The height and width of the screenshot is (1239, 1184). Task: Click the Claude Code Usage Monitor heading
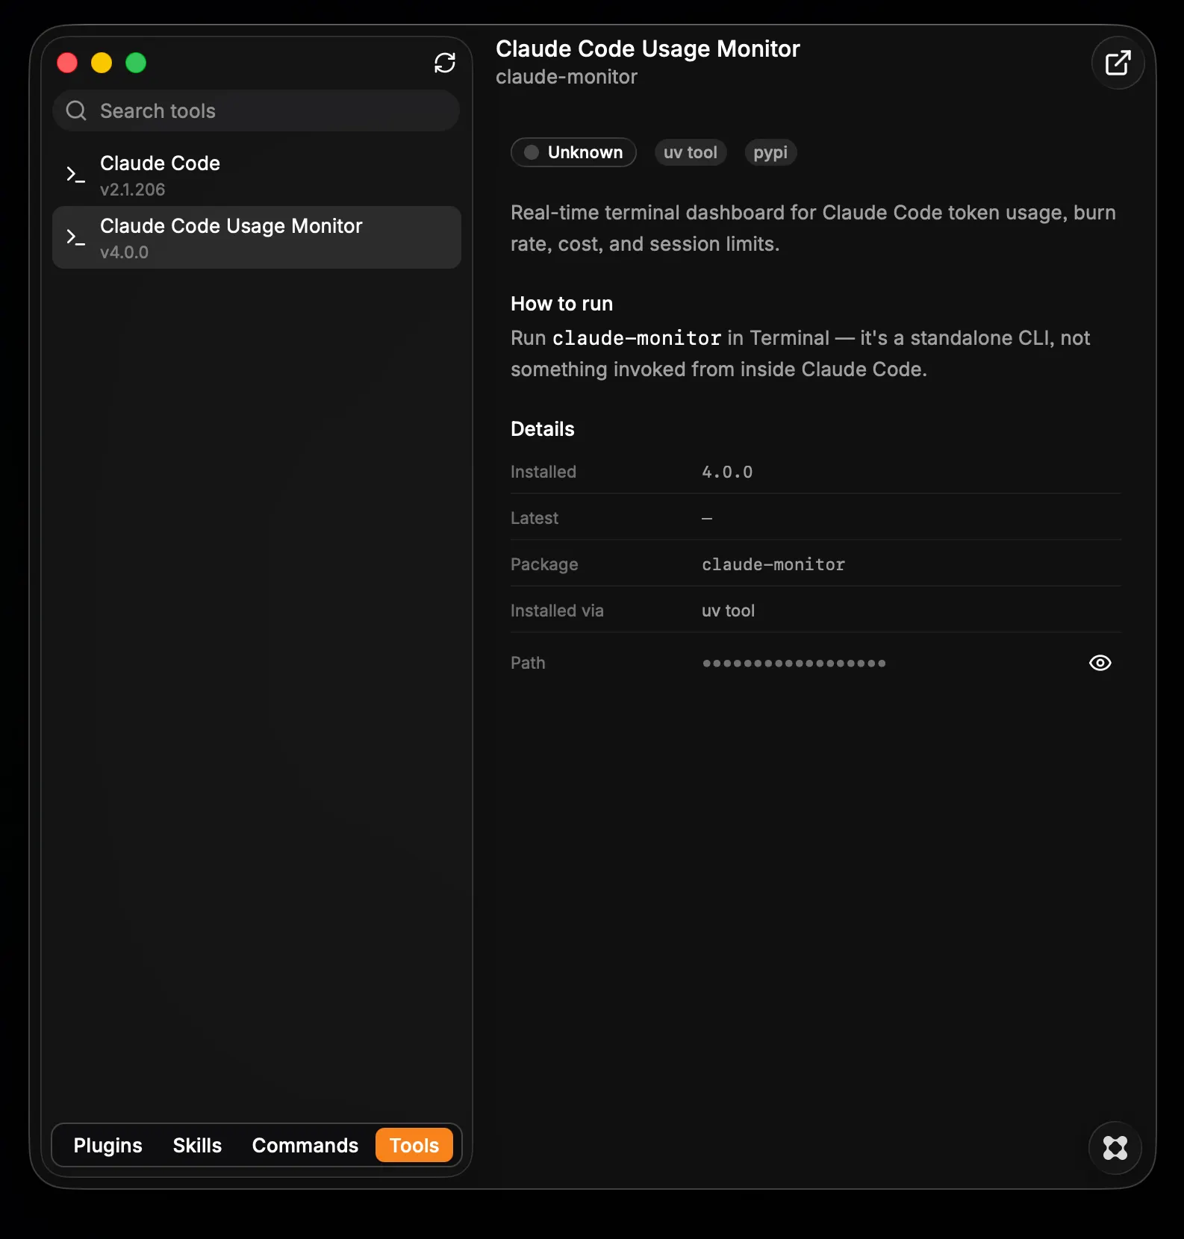coord(648,49)
